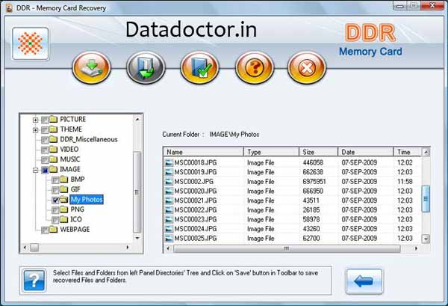Click the THEME folder icon in tree
The image size is (448, 306).
(53, 129)
